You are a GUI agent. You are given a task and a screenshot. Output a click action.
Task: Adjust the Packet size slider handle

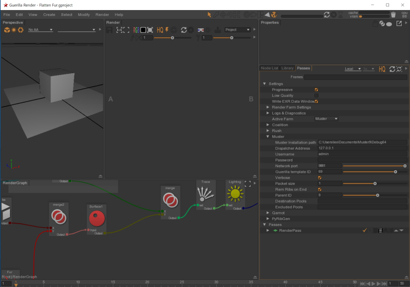click(375, 183)
